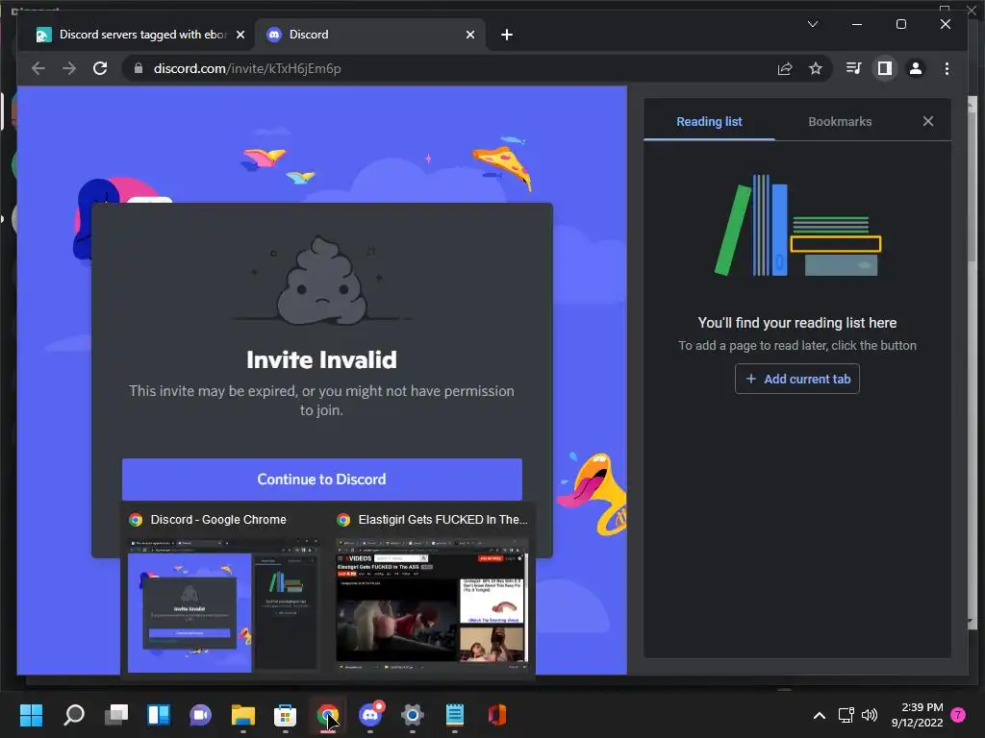
Task: Maximize the Chrome window
Action: pos(900,24)
